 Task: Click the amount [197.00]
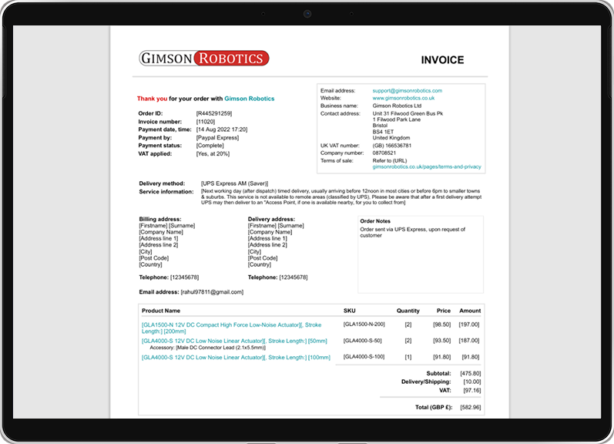point(468,325)
